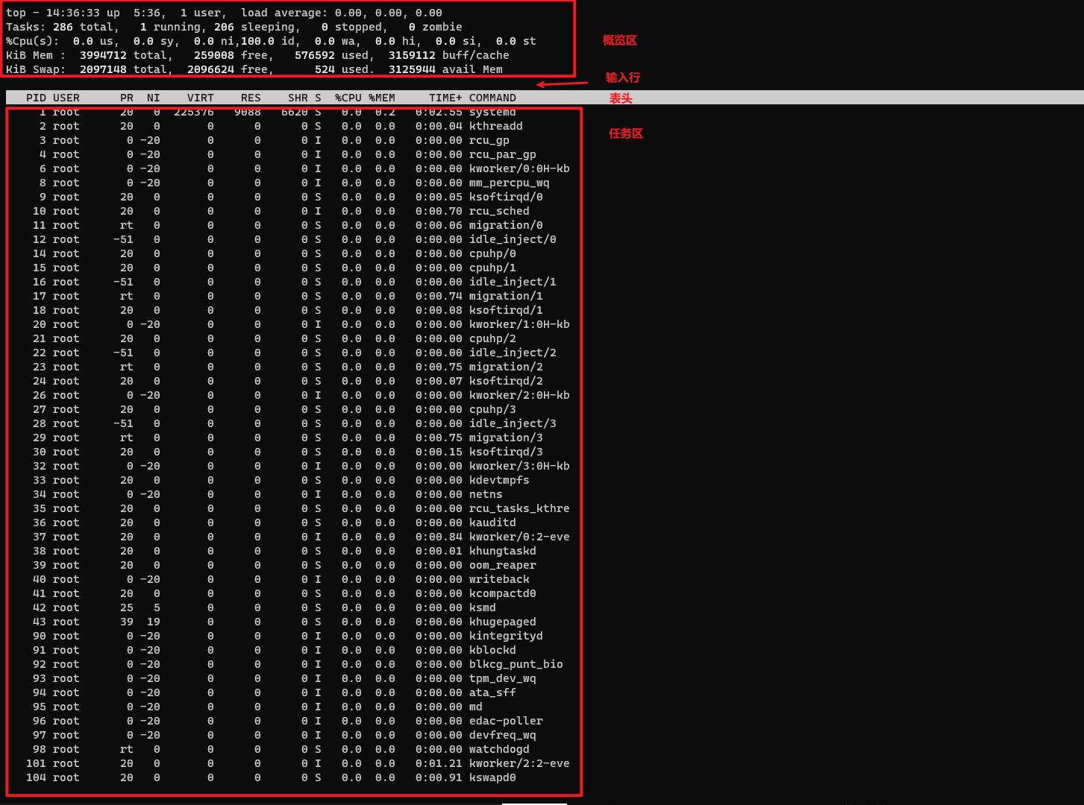
Task: Select the edac-poller process name
Action: click(x=506, y=721)
